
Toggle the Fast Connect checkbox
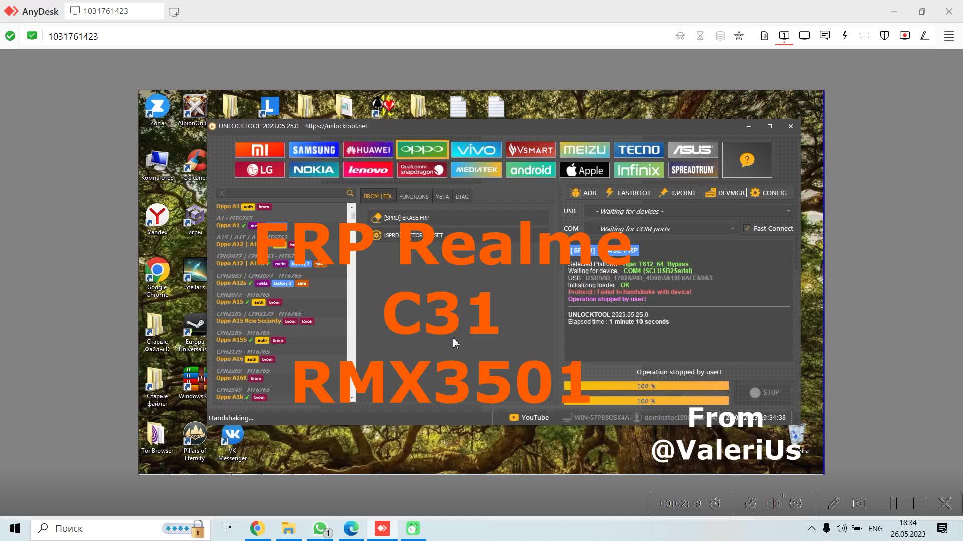coord(747,229)
